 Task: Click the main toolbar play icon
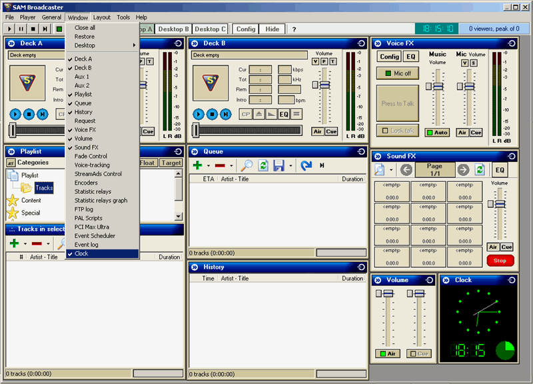(x=9, y=29)
